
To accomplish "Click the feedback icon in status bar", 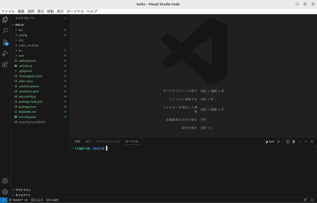I will 305,200.
